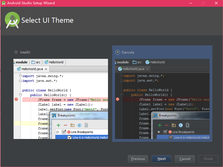This screenshot has width=223, height=167.
Task: Fold HelloWorld constructor in Darcula preview
Action: click(x=122, y=95)
